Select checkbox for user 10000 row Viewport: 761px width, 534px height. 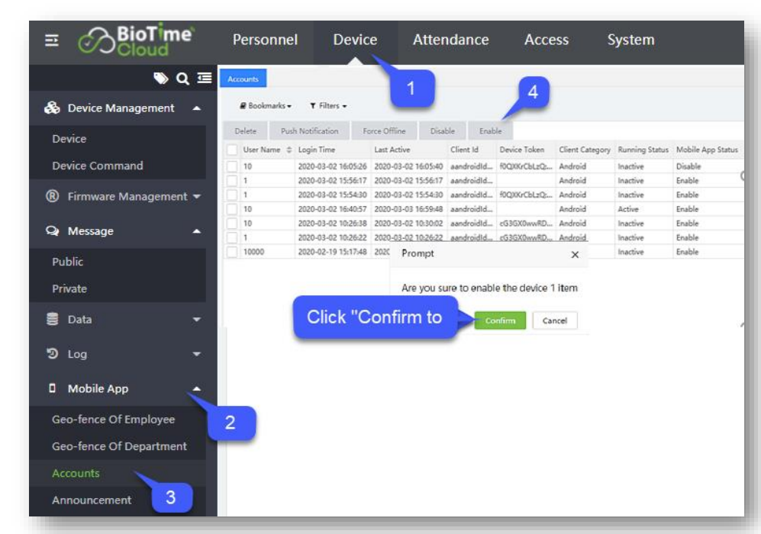tap(232, 252)
